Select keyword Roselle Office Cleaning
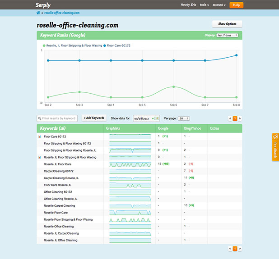 [59, 227]
